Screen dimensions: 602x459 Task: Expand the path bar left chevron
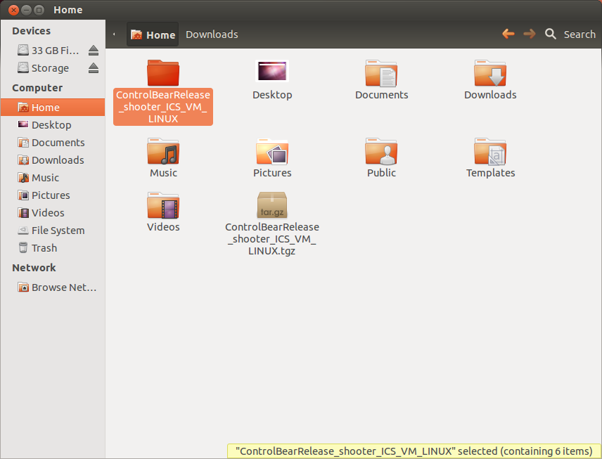(115, 34)
